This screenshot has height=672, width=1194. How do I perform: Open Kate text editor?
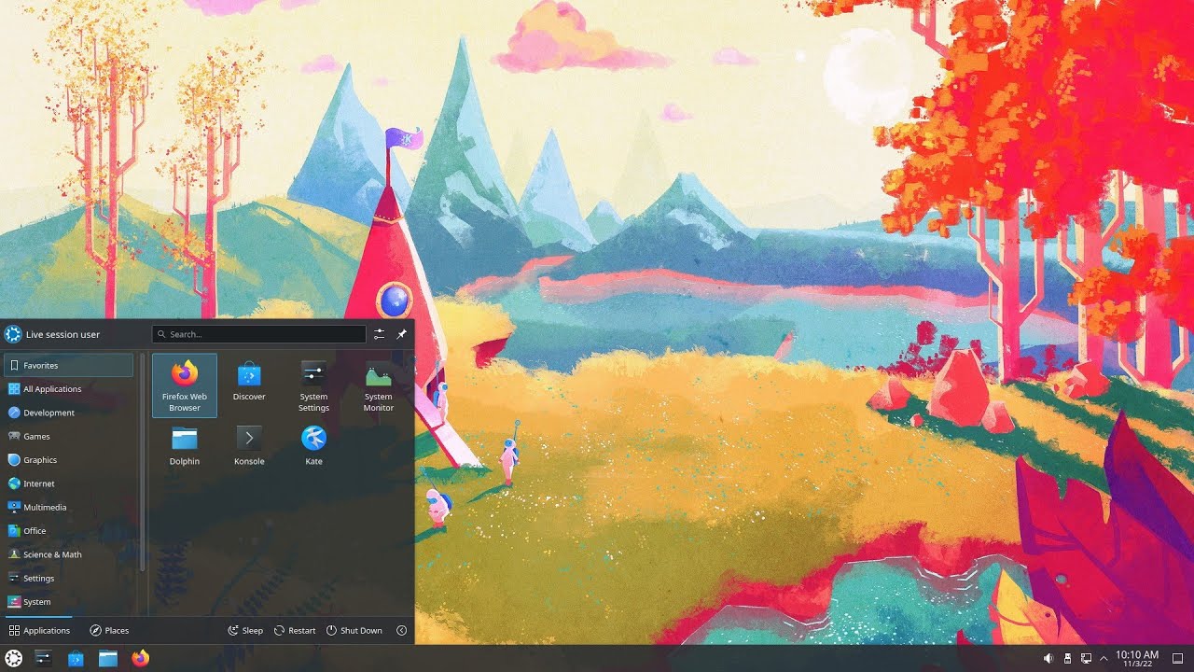coord(313,446)
